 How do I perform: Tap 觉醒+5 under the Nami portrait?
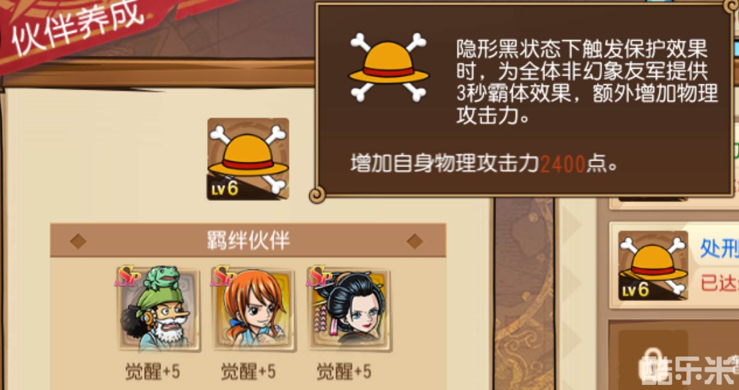coord(248,372)
